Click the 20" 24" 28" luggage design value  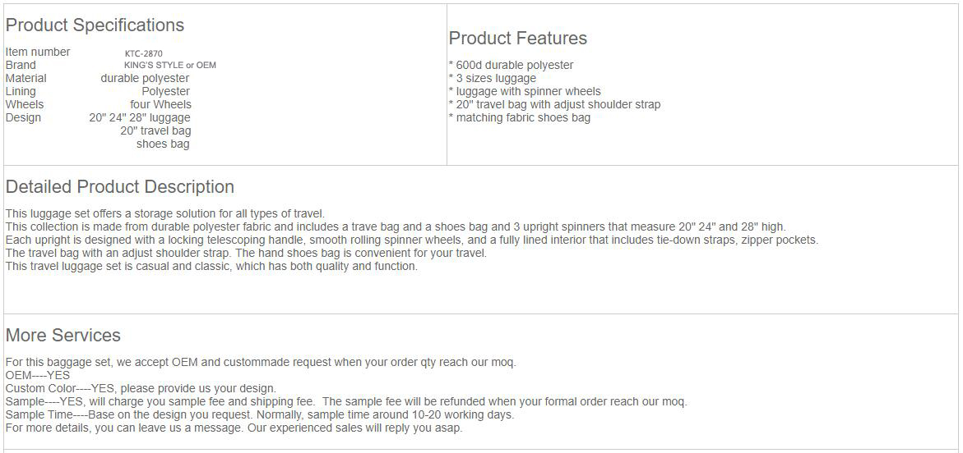pyautogui.click(x=140, y=118)
